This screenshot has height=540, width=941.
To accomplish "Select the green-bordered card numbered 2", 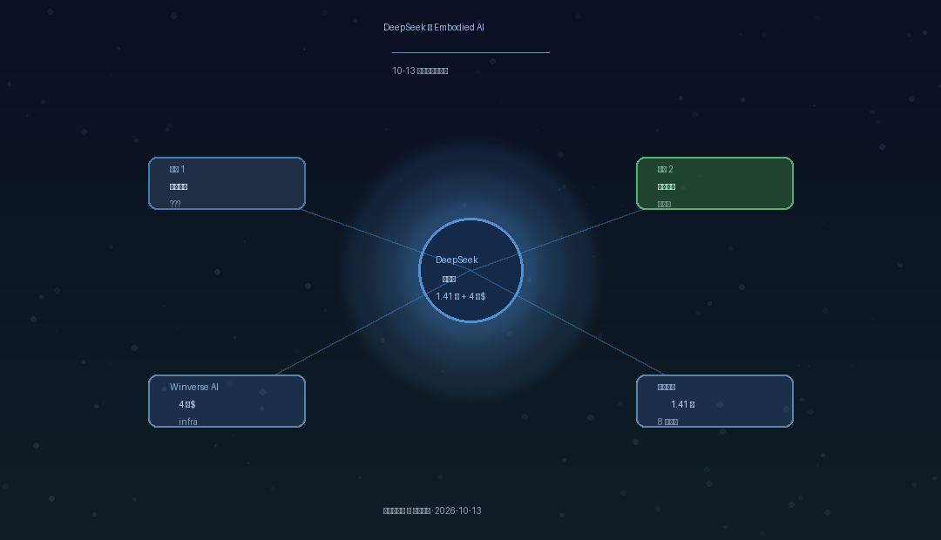I will pyautogui.click(x=714, y=184).
